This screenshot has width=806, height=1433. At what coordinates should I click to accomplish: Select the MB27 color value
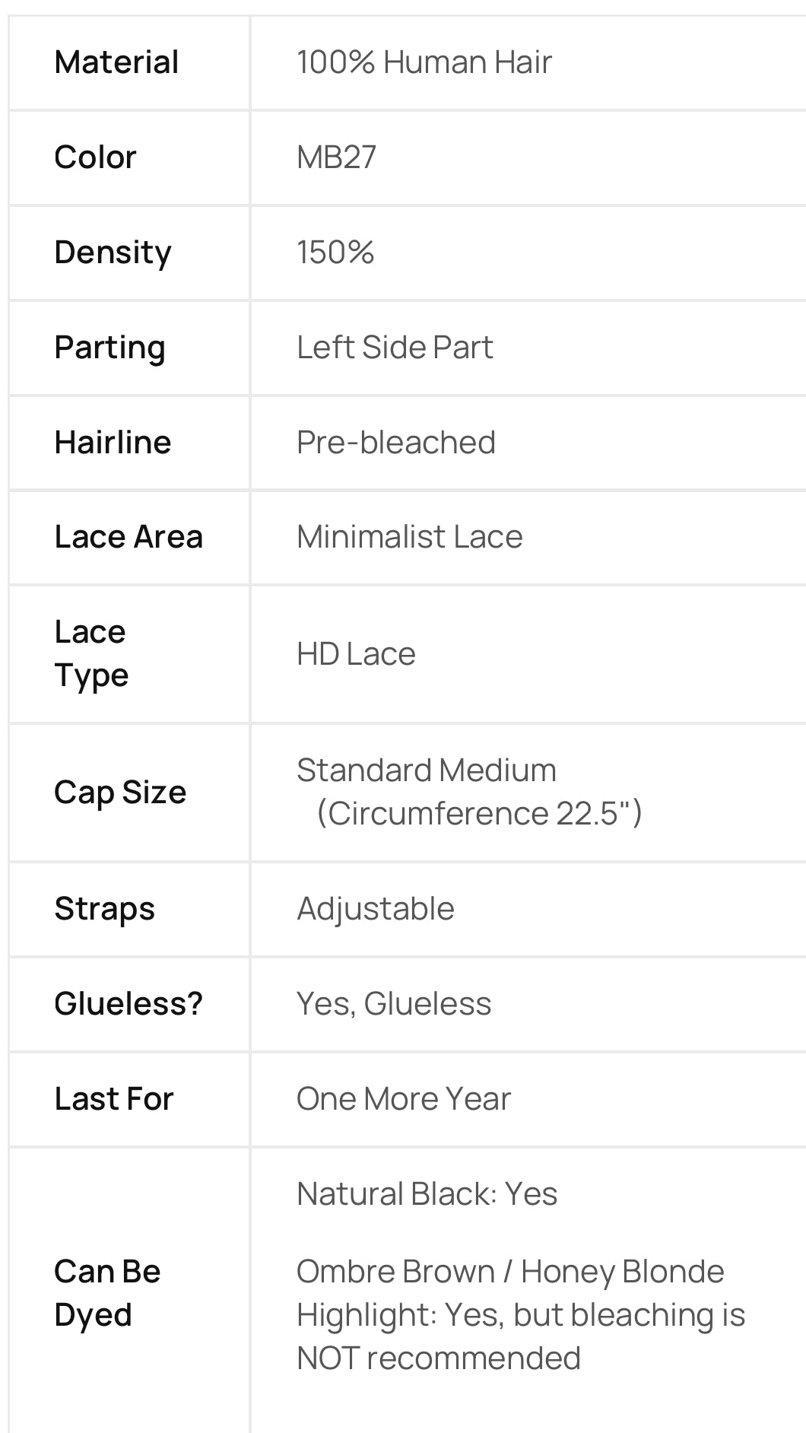tap(336, 157)
